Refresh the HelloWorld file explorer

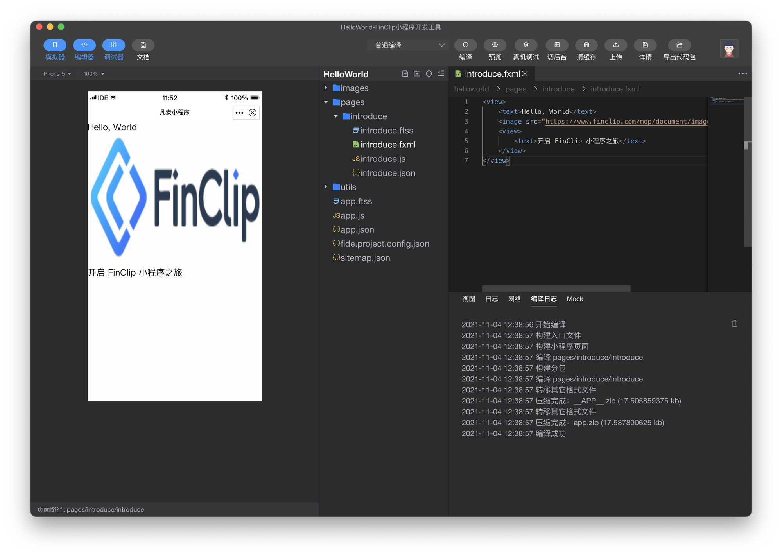coord(429,73)
